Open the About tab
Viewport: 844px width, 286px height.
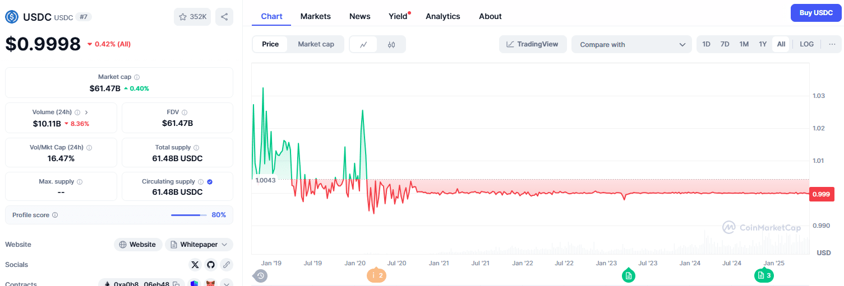(x=490, y=16)
